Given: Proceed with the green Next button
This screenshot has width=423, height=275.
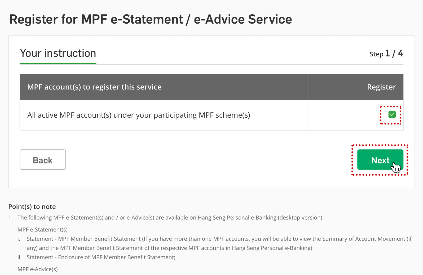Looking at the screenshot, I should pyautogui.click(x=380, y=160).
